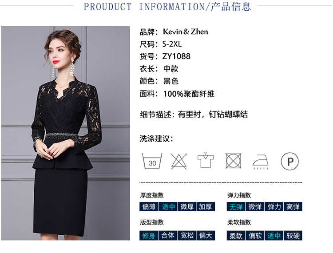Click the Kevin & Zhen brand name

[186, 32]
